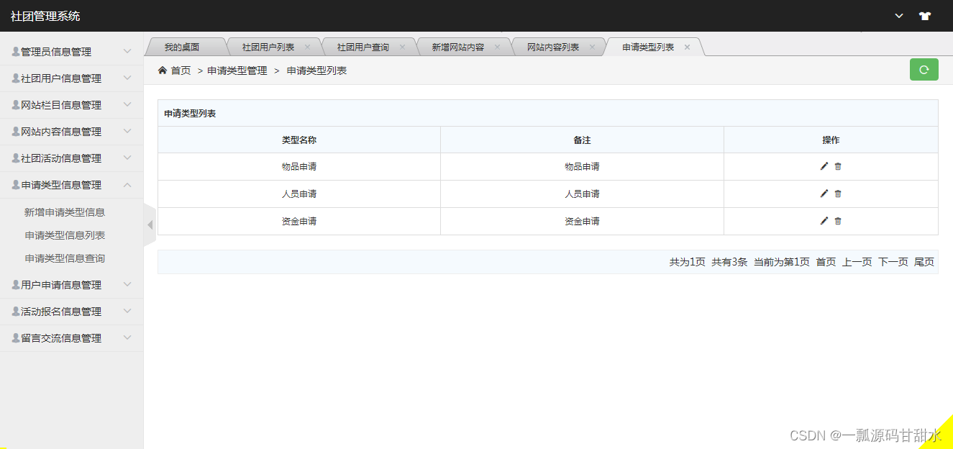
Task: Go to 首页 in pagination bar
Action: pos(826,262)
